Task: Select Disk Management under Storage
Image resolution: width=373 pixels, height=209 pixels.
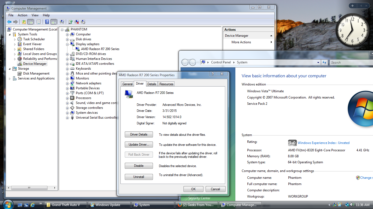Action: pos(36,73)
